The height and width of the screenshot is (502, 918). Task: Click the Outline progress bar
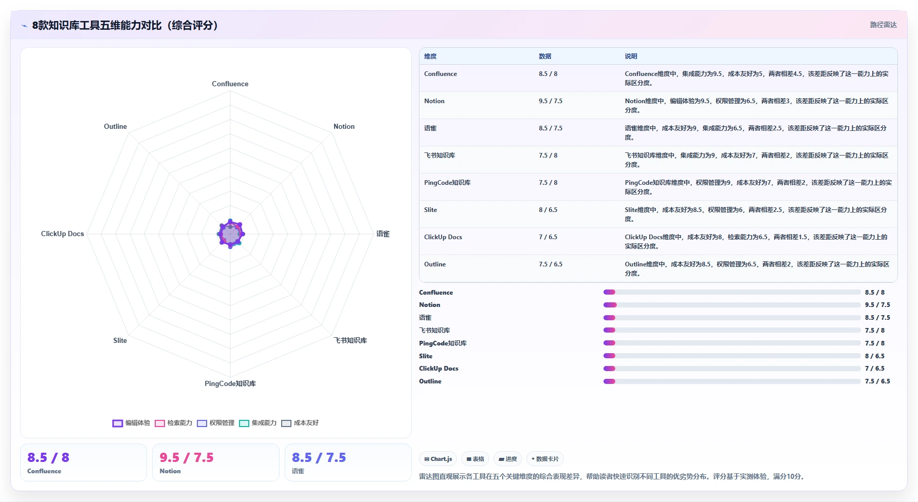tap(732, 381)
